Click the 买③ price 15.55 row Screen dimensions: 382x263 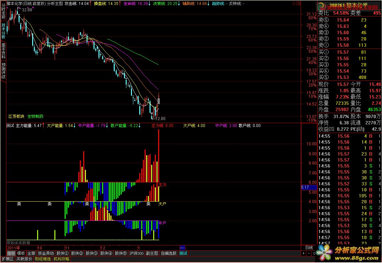350,65
